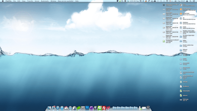Open the FileZilla application menu

pyautogui.click(x=8, y=1)
